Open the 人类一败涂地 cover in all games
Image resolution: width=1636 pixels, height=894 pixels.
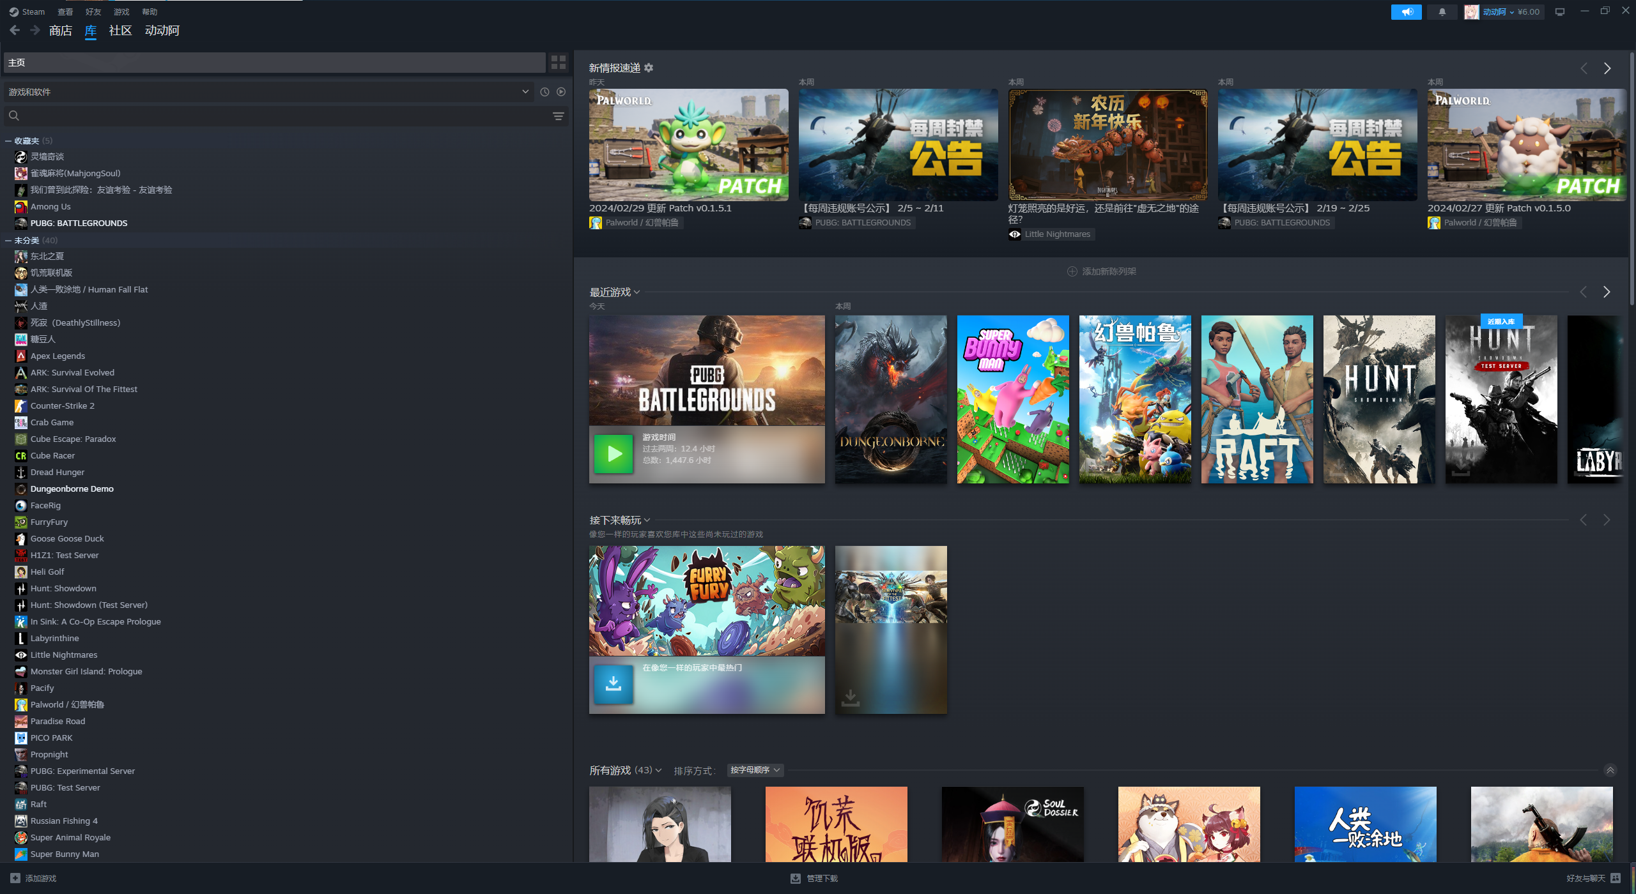(x=1366, y=824)
